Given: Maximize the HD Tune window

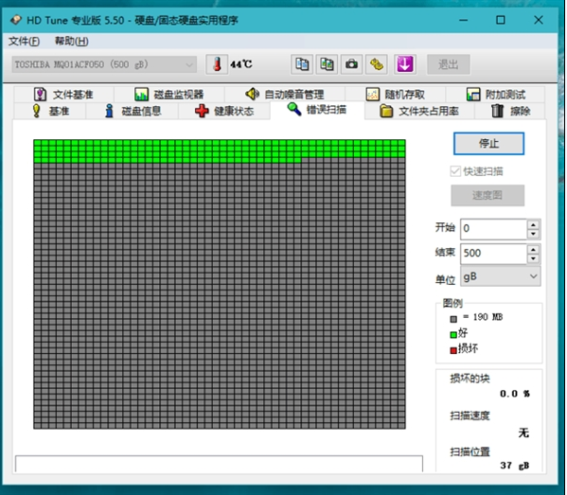Looking at the screenshot, I should click(501, 20).
